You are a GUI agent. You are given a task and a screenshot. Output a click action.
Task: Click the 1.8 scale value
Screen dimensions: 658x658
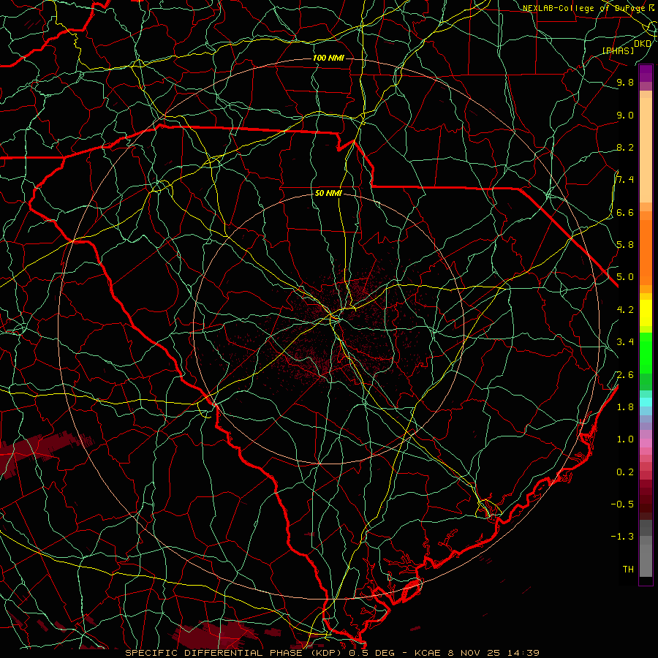click(x=625, y=407)
